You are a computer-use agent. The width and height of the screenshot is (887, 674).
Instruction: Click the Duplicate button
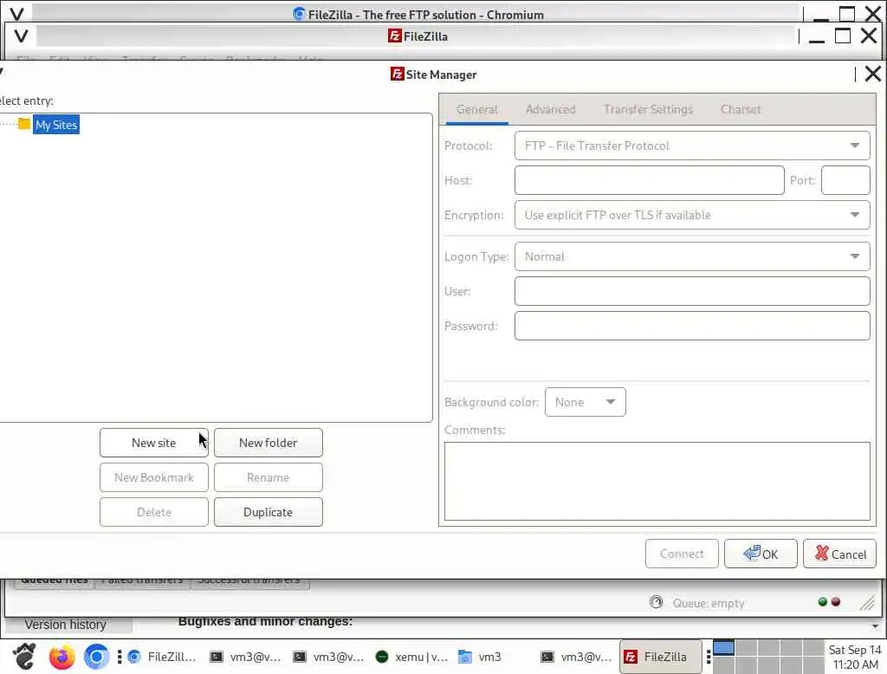(269, 512)
